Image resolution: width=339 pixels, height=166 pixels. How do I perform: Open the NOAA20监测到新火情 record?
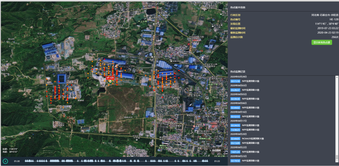coord(253,139)
